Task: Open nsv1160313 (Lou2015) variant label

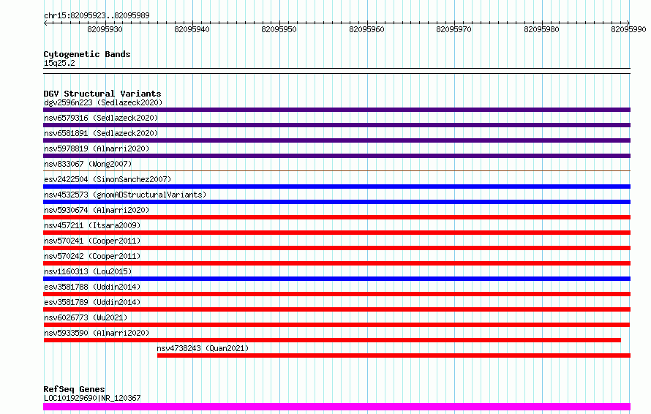Action: click(x=88, y=271)
